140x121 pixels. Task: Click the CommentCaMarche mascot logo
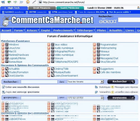pos(6,21)
